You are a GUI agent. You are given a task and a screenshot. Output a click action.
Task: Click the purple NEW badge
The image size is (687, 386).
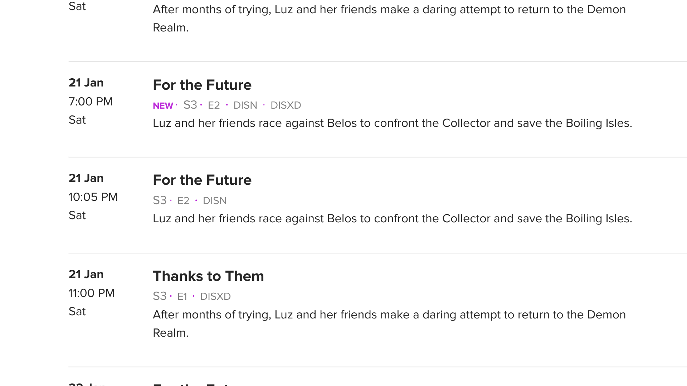(x=163, y=106)
